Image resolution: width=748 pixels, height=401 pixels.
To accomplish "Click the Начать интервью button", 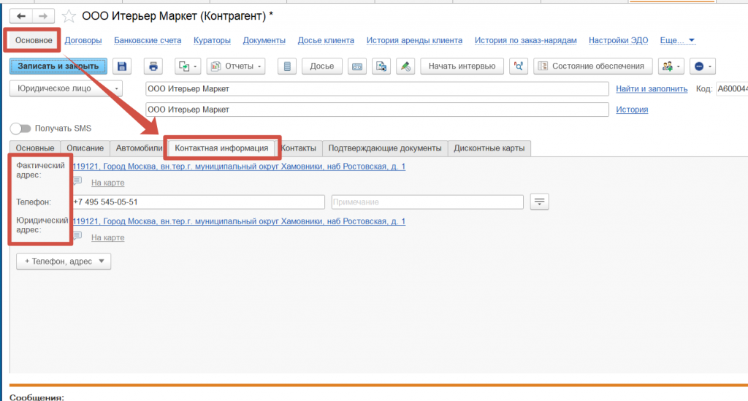I will (x=462, y=66).
